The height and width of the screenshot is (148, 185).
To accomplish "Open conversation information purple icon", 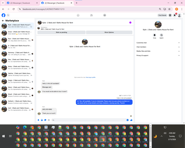I will pos(130,23).
